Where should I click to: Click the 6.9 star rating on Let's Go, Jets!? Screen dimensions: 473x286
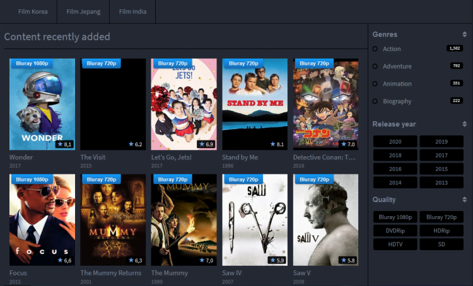pyautogui.click(x=206, y=144)
